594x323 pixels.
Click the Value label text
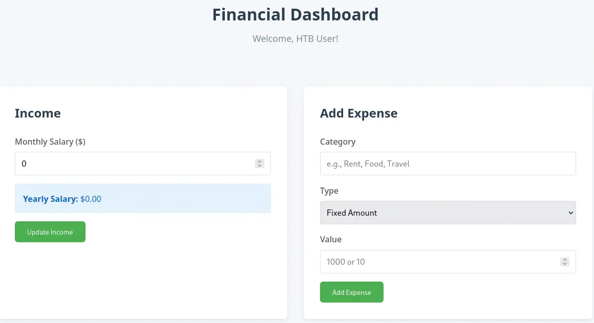tap(331, 239)
